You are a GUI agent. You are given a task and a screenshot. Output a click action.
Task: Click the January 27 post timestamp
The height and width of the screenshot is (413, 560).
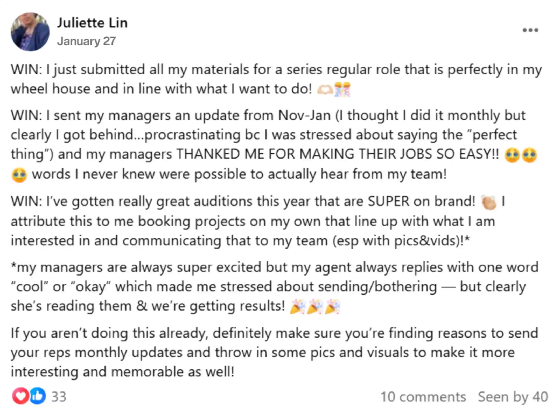pyautogui.click(x=86, y=41)
